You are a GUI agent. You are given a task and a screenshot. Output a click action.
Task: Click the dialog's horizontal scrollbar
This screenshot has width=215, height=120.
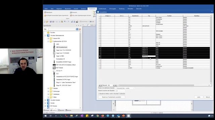coord(156,85)
